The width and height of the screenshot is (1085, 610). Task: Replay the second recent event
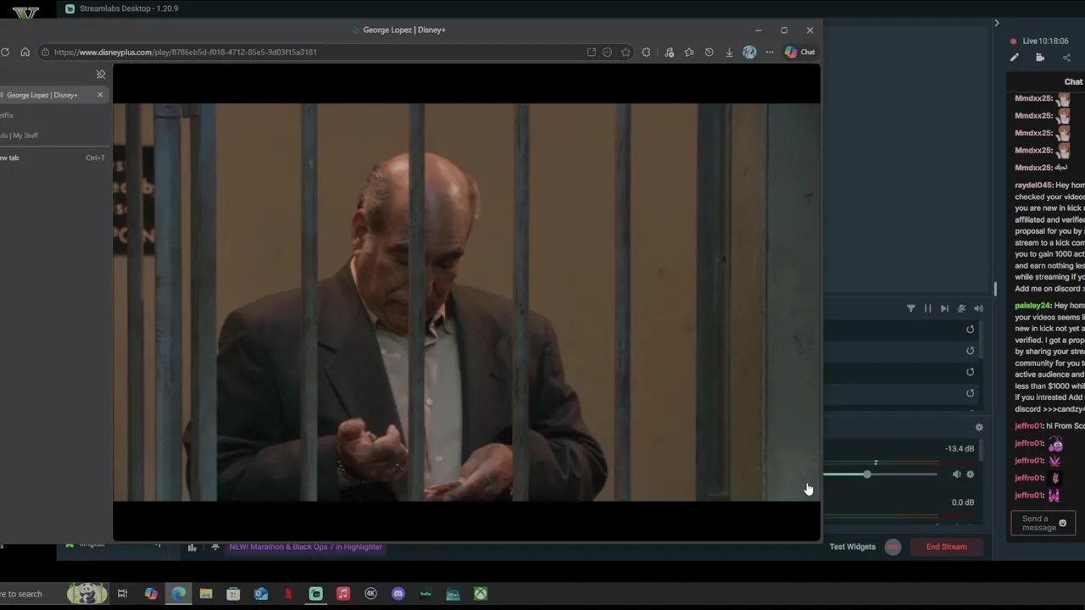click(971, 351)
